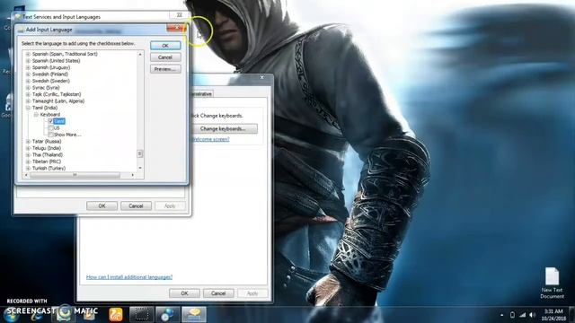Click Cancel in Text Services dialog
Screen dimensions: 575x323
[x=136, y=205]
